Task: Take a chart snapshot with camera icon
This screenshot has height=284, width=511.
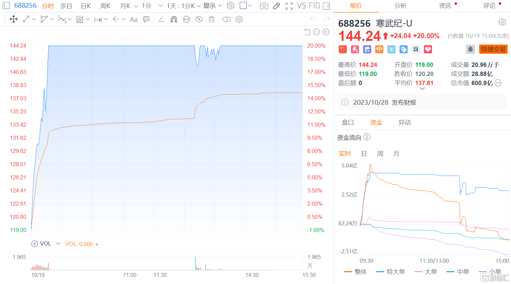Action: click(x=264, y=6)
